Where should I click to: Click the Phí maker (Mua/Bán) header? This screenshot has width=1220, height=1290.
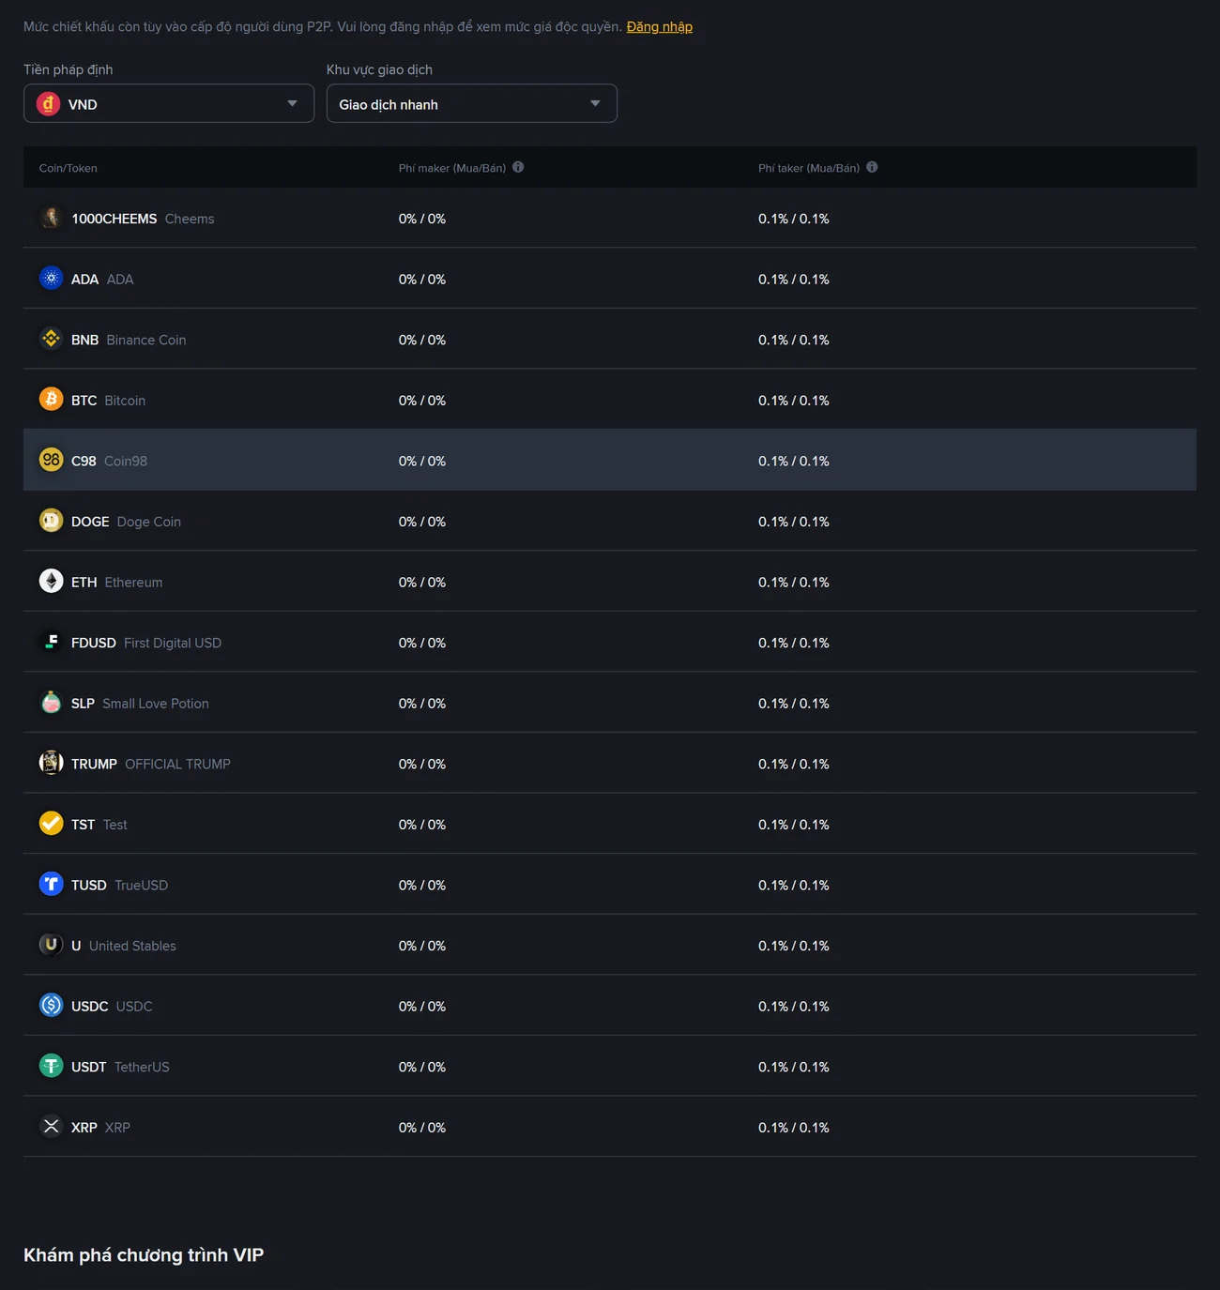coord(452,168)
